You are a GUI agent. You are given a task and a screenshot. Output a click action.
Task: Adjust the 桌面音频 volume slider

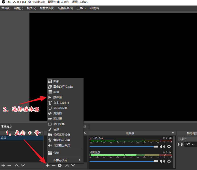tap(124, 161)
